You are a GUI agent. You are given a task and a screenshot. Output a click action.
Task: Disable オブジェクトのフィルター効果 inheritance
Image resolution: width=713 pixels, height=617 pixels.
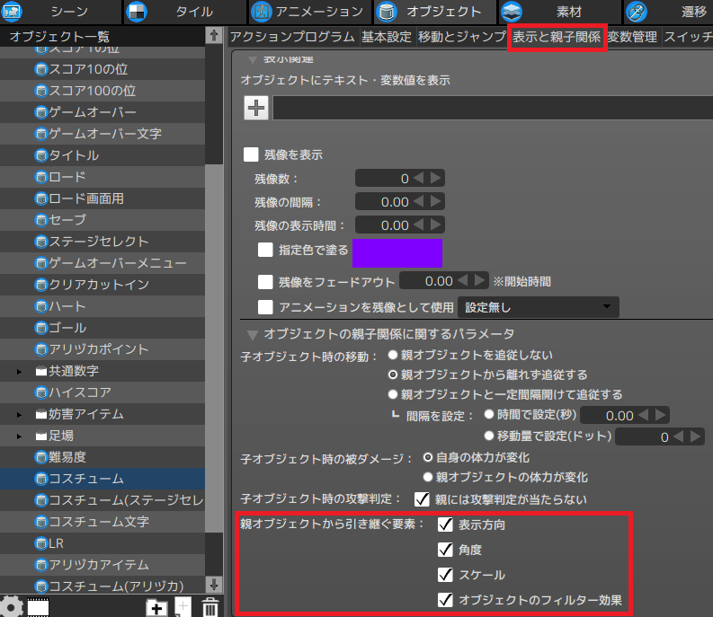(x=445, y=600)
